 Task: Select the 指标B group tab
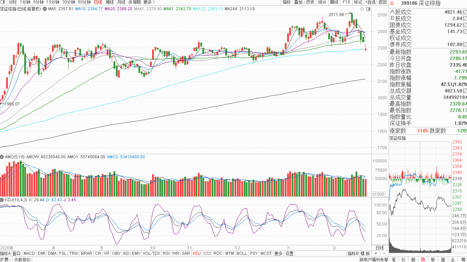[x=353, y=253]
